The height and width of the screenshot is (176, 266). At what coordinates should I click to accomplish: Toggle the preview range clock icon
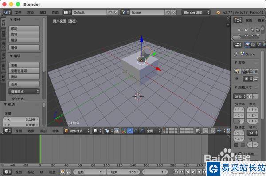coord(63,172)
